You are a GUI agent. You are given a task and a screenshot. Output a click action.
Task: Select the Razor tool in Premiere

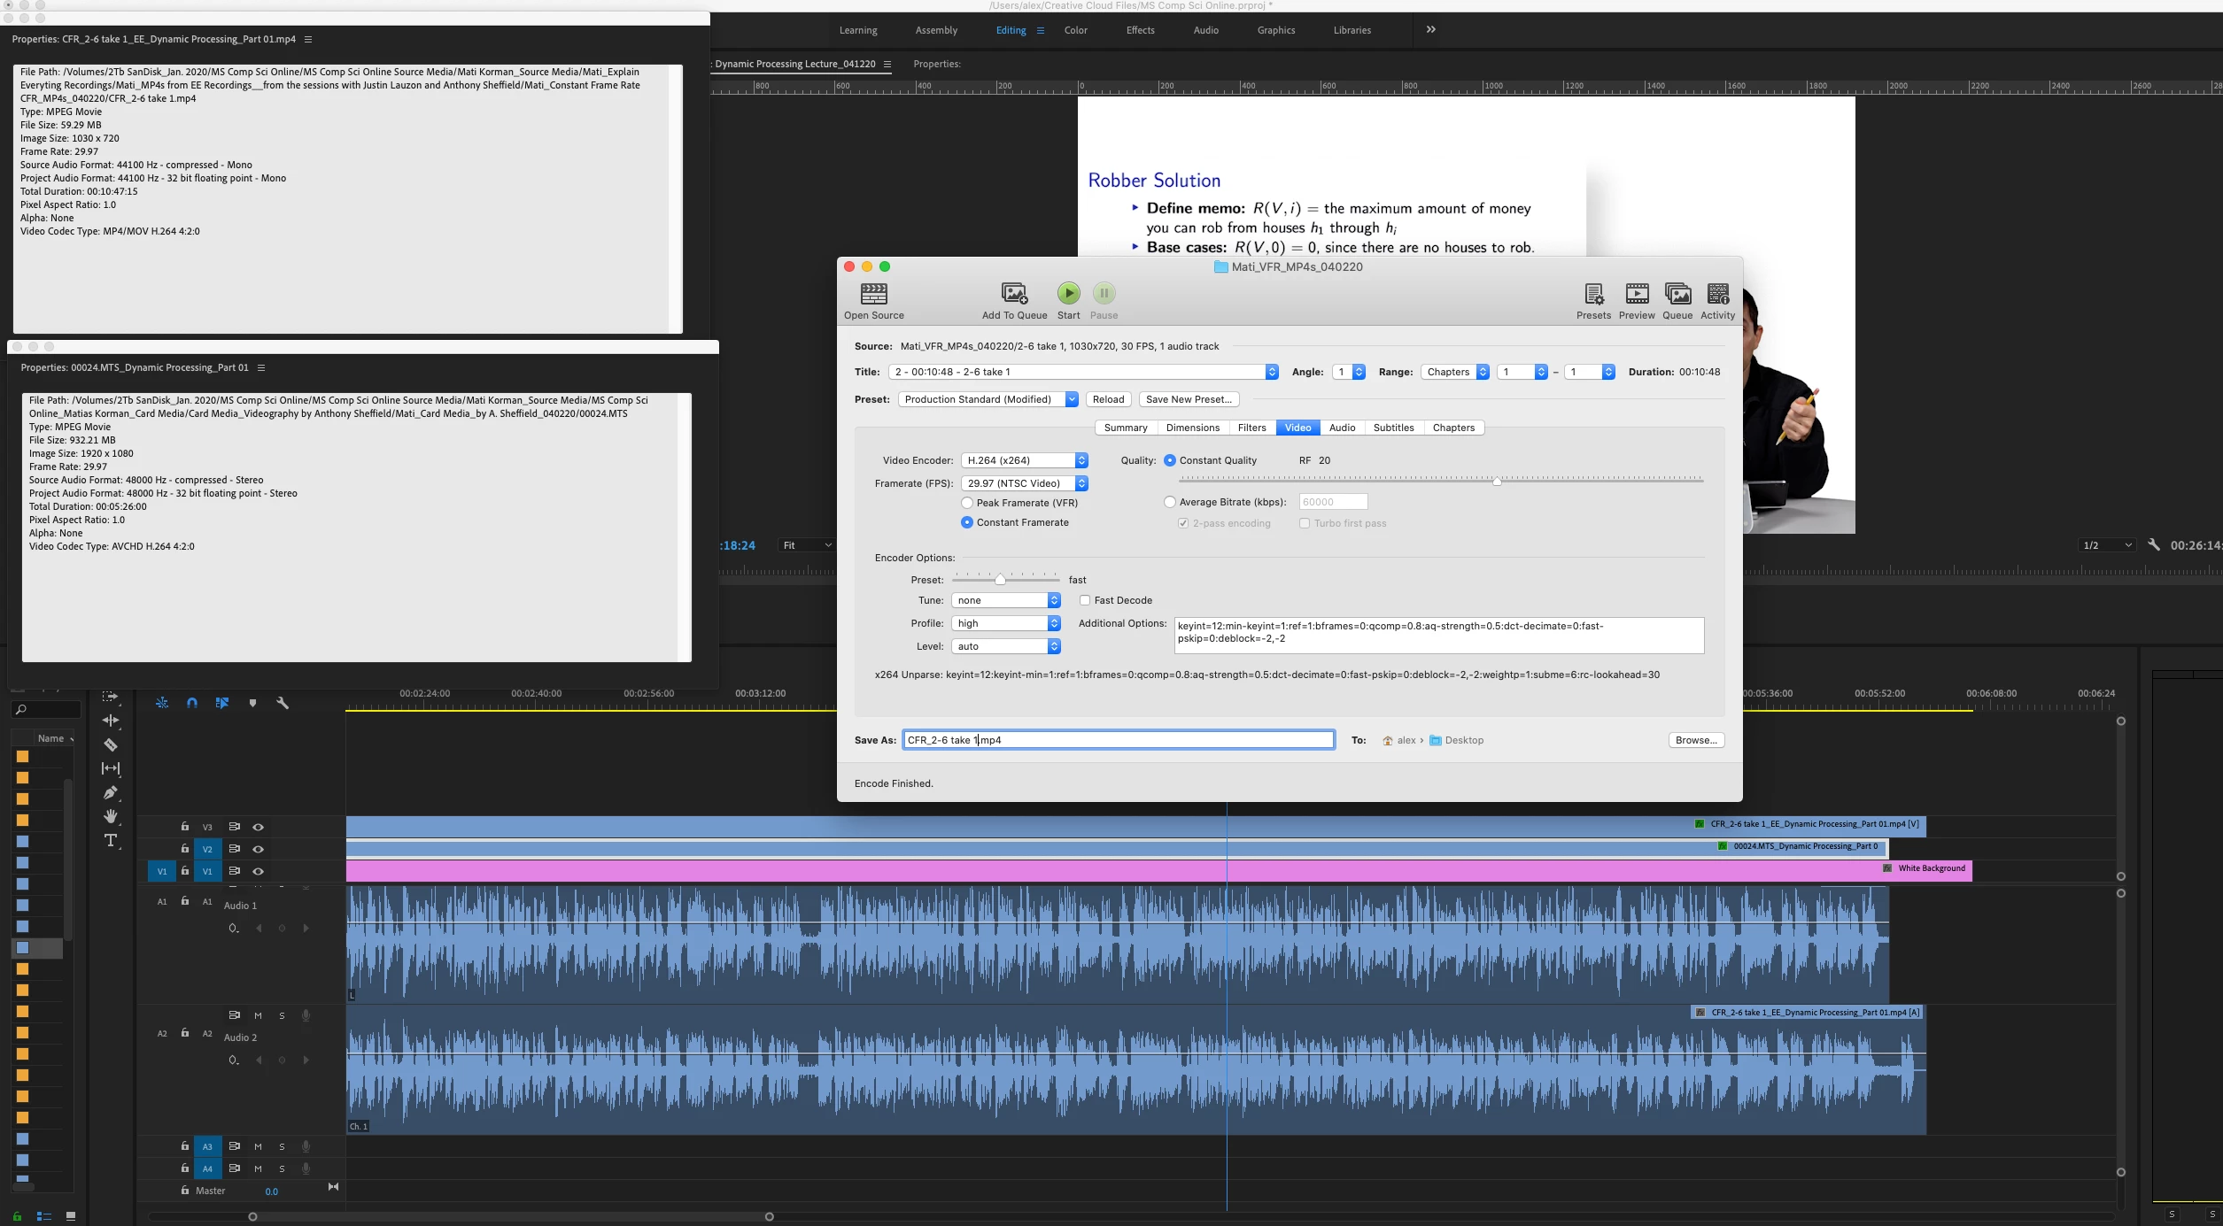tap(111, 744)
